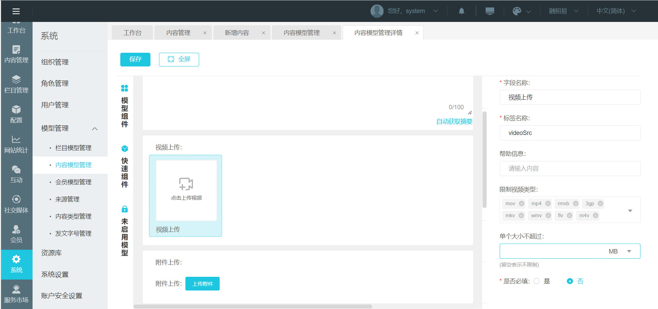Open 账户安全设置 menu item

(x=62, y=296)
